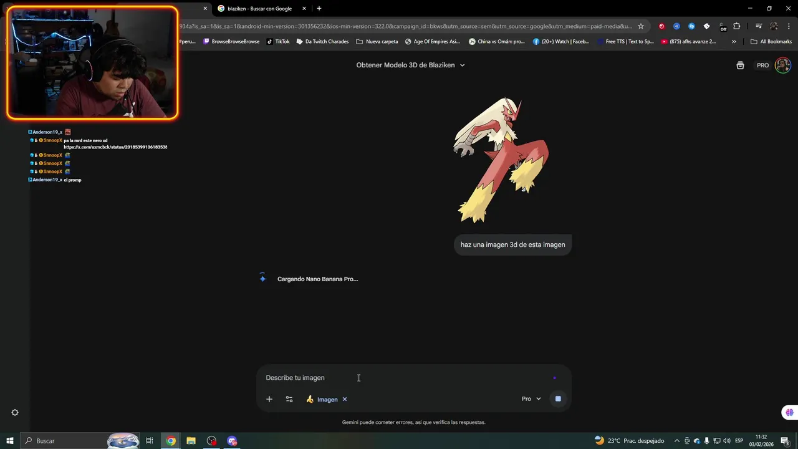Open the clock showing 11:32
Screen dimensions: 798x449
[x=761, y=441]
